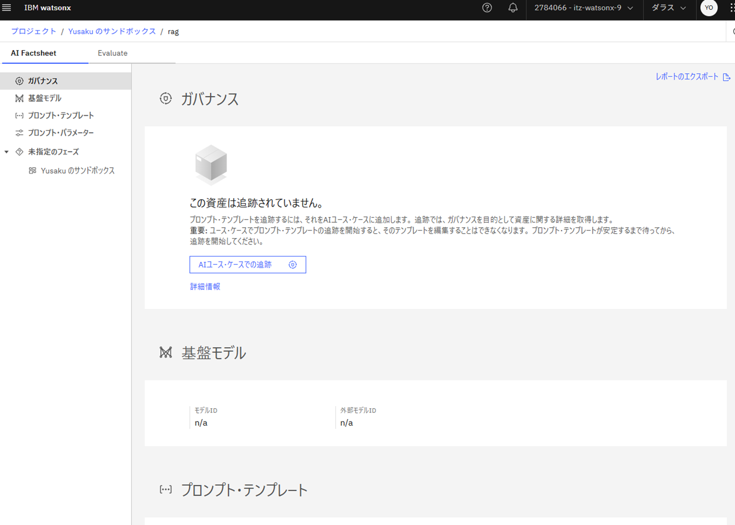Viewport: 735px width, 525px height.
Task: Click the rag breadcrumb text
Action: [x=173, y=32]
